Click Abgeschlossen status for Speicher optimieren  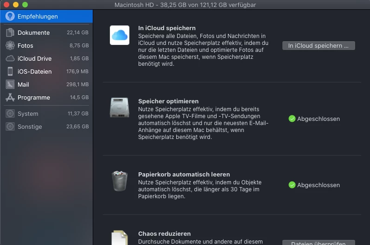coord(319,119)
